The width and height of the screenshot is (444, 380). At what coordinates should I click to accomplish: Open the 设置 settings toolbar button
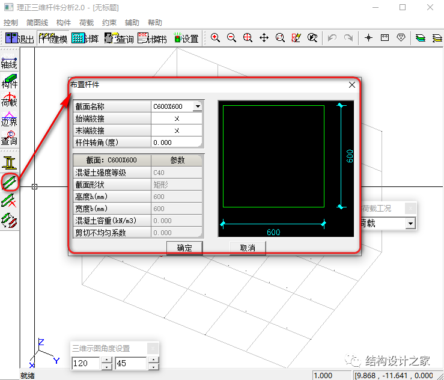pos(186,38)
